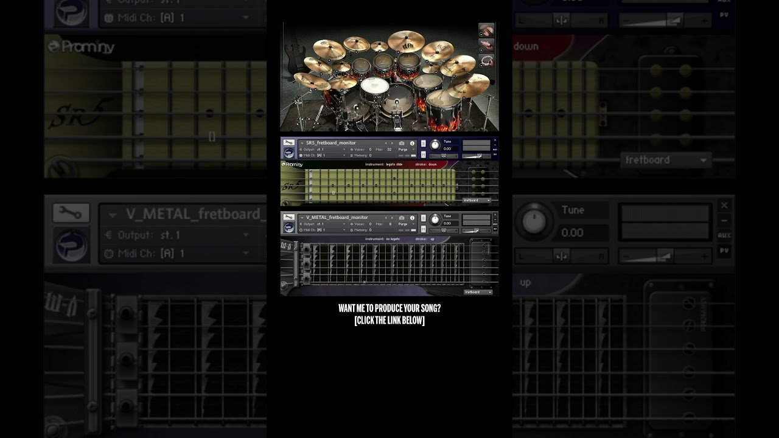
Task: Go to previous instrument in SR5 header
Action: pos(386,143)
